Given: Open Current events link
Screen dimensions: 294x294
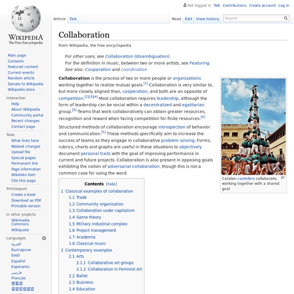Looking at the screenshot, I should pyautogui.click(x=21, y=73).
